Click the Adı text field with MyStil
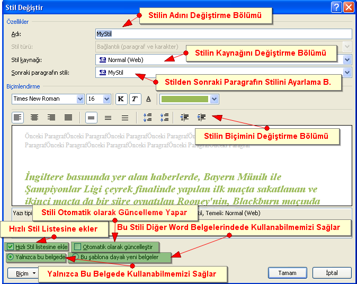The width and height of the screenshot is (357, 284). pos(222,34)
